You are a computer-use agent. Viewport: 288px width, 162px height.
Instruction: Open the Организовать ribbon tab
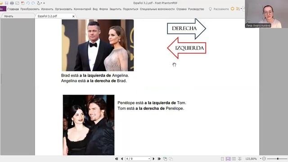tap(63, 9)
